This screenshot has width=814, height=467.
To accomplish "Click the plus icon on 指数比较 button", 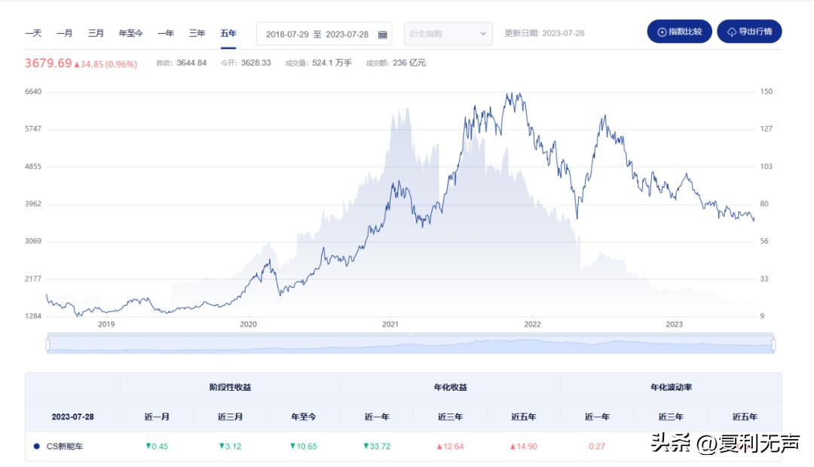I will (662, 32).
